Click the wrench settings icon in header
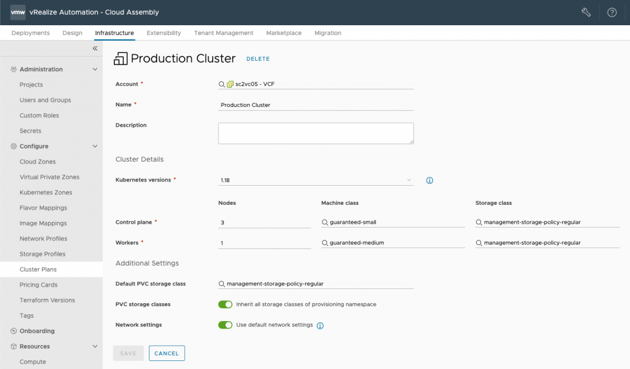 click(586, 12)
